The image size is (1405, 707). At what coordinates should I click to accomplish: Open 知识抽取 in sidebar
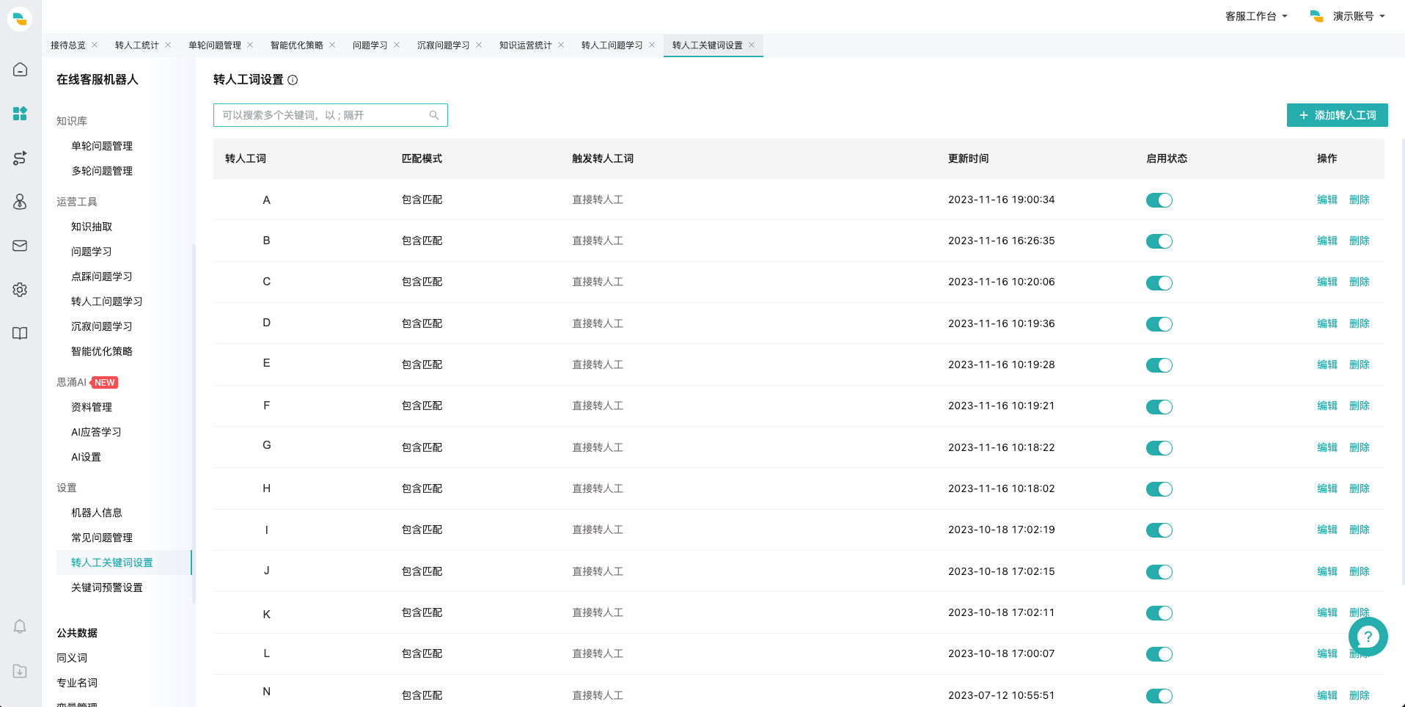tap(92, 227)
